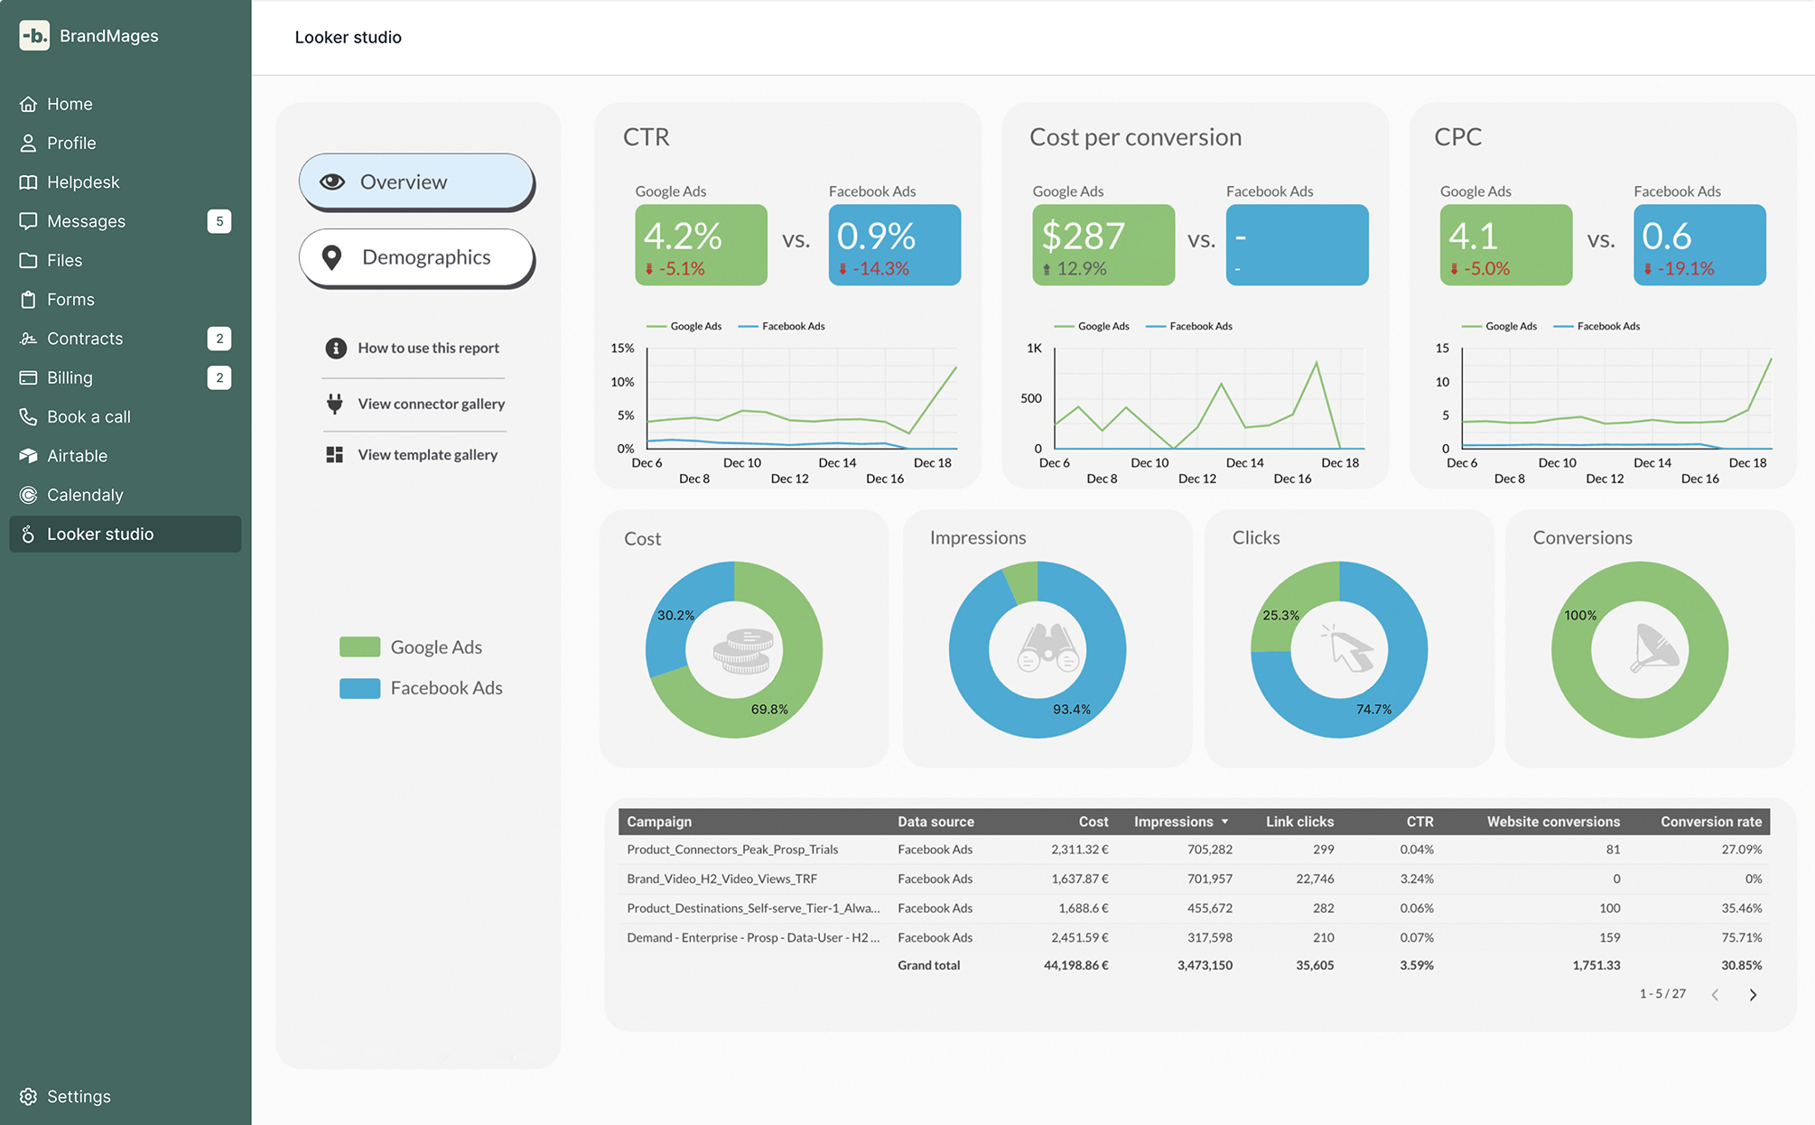This screenshot has height=1125, width=1815.
Task: Click the Profile person icon
Action: [x=28, y=143]
